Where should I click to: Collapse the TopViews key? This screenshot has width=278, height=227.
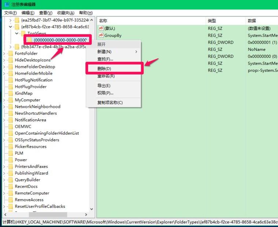click(17, 33)
